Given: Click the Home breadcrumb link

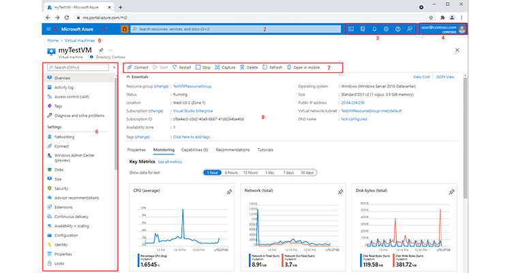Looking at the screenshot, I should (x=52, y=41).
